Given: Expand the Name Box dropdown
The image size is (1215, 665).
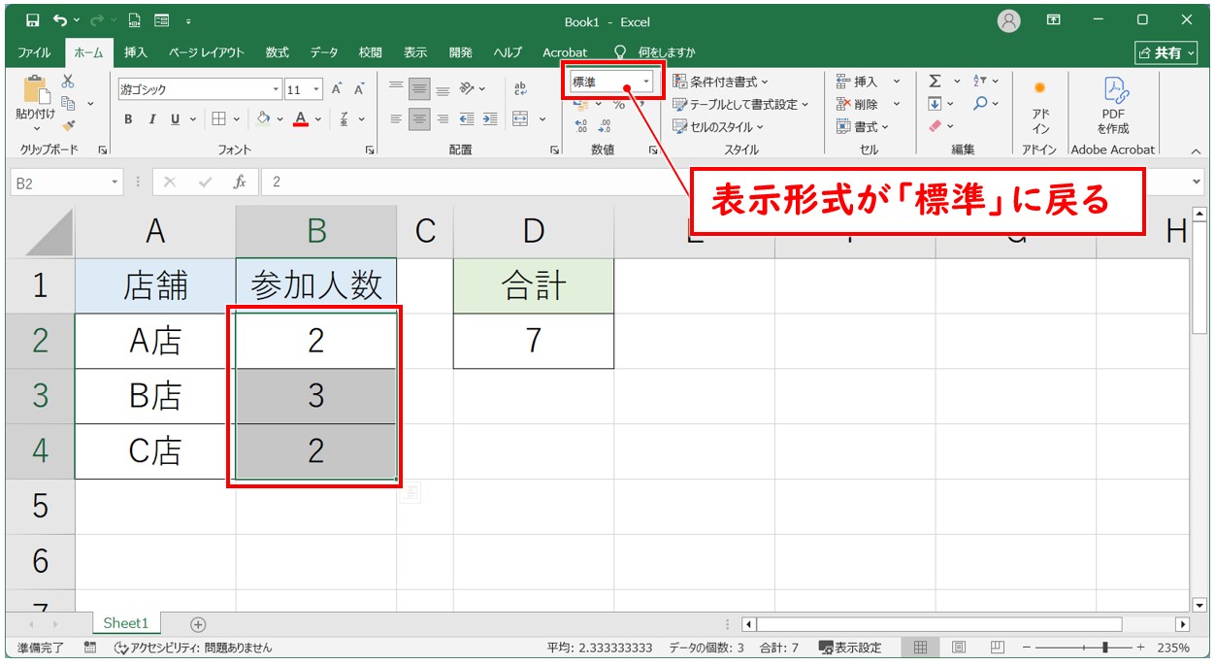Looking at the screenshot, I should click(115, 182).
